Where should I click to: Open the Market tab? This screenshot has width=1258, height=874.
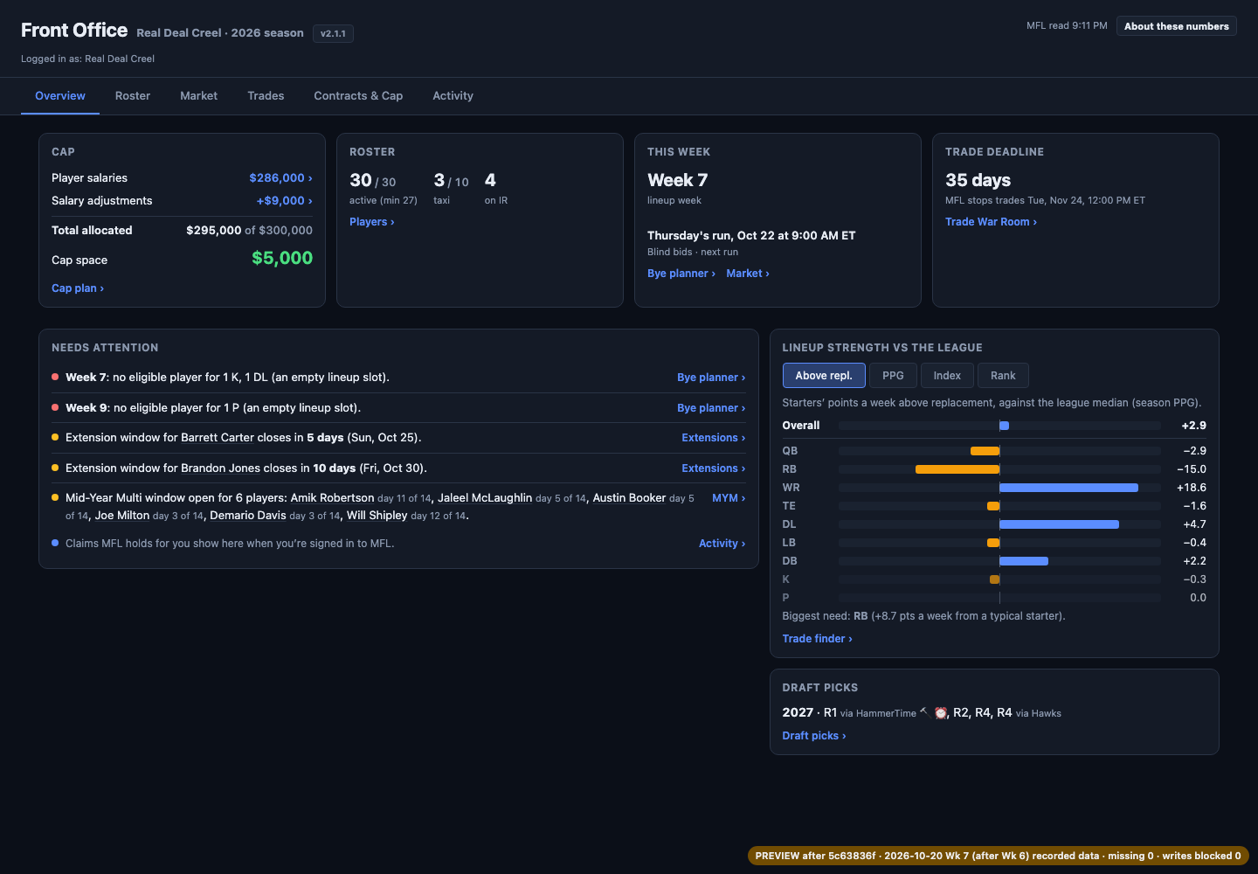(199, 96)
